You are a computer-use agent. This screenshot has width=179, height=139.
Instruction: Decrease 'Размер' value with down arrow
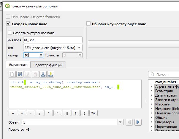pyautogui.click(x=41, y=56)
